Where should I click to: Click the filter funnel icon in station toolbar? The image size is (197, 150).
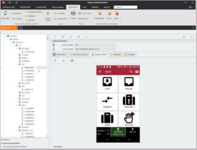(x=55, y=37)
